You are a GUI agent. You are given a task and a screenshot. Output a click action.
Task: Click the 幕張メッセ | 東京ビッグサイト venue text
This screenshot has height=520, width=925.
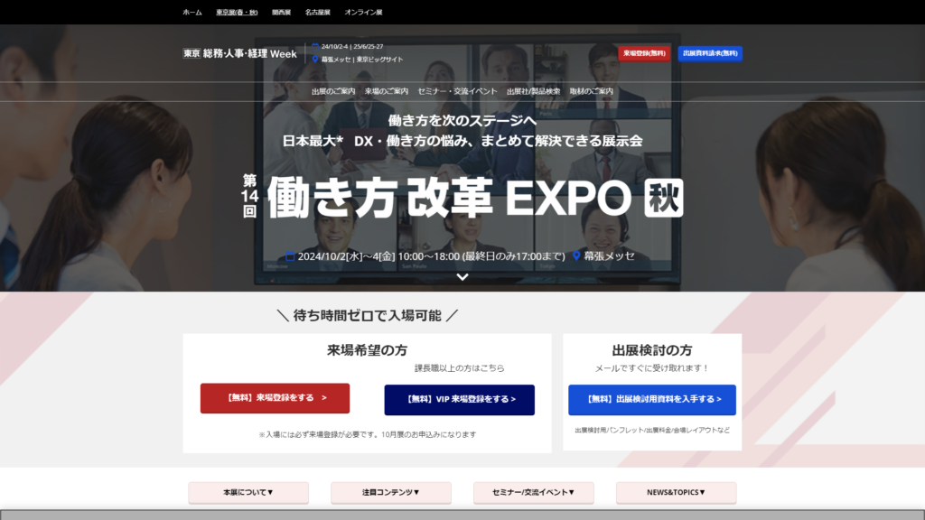pos(362,60)
